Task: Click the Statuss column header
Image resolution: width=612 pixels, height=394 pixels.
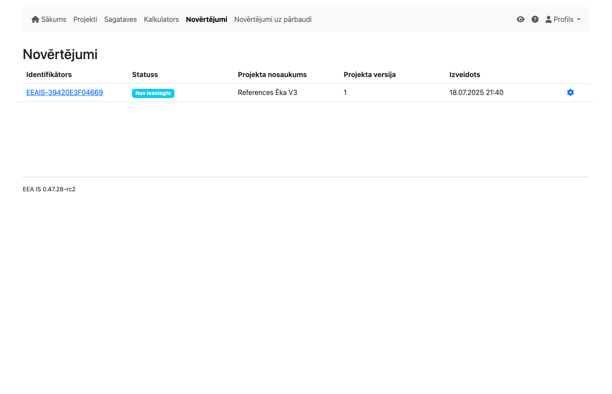Action: click(x=145, y=74)
